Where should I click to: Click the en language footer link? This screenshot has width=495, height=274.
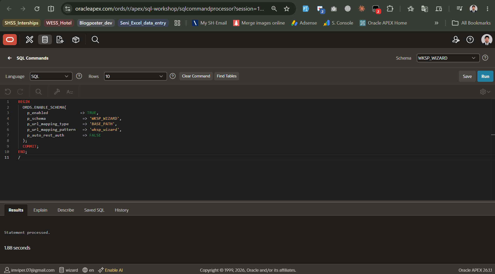[x=88, y=270]
